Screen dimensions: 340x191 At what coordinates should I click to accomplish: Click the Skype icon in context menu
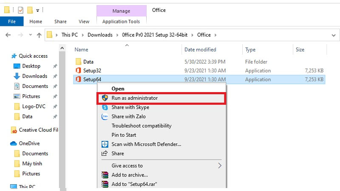tap(105, 107)
